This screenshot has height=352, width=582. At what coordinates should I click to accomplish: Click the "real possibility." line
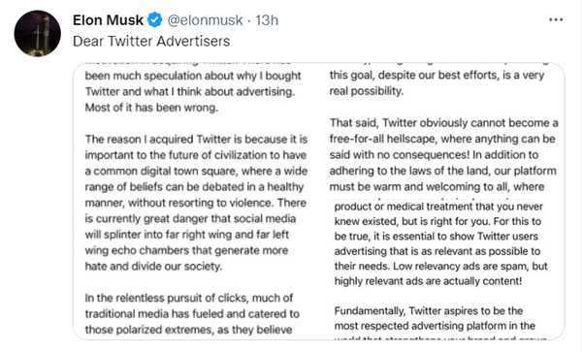(367, 91)
